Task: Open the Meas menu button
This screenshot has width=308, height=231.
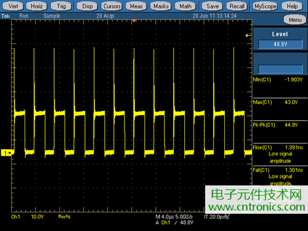Action: (136, 6)
